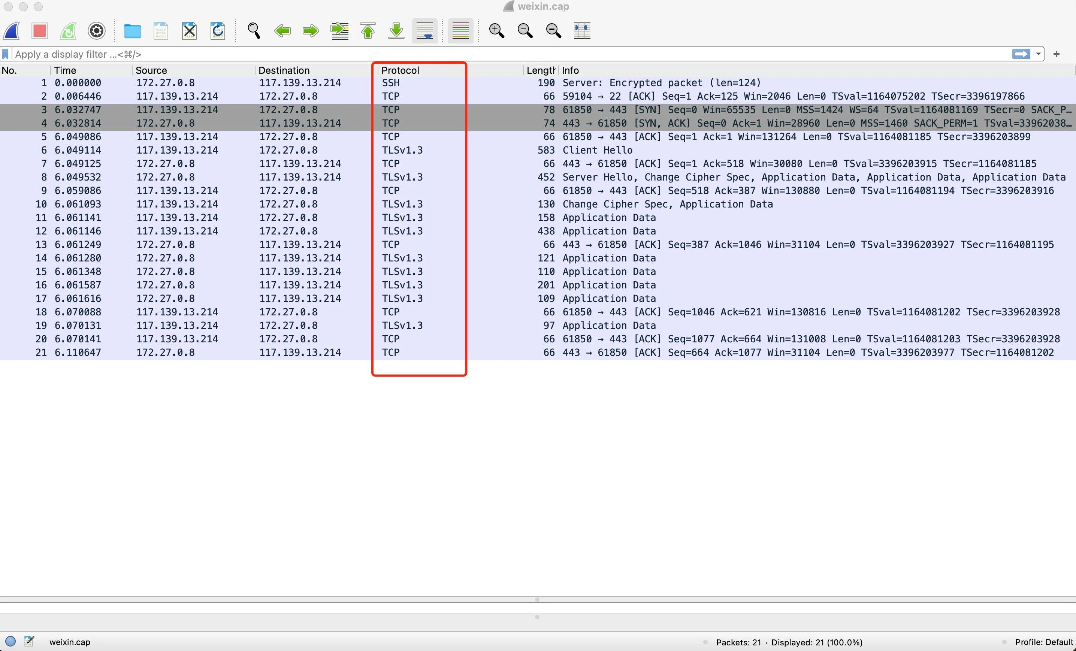
Task: Click the Protocol column header
Action: click(x=400, y=70)
